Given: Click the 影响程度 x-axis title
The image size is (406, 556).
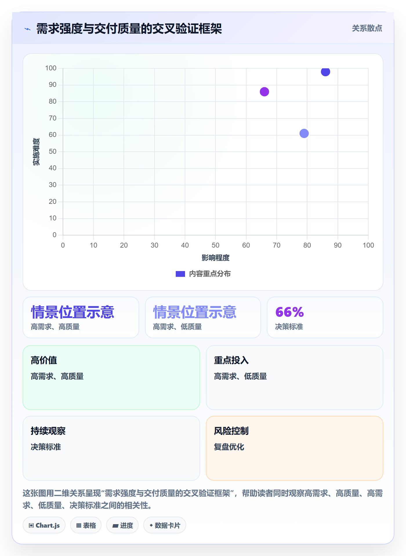Looking at the screenshot, I should (x=215, y=258).
